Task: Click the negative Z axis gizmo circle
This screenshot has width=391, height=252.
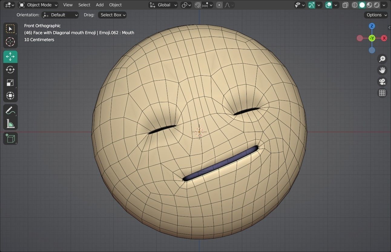Action: [x=372, y=50]
